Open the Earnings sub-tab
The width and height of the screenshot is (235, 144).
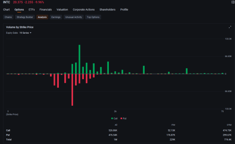[x=56, y=17]
